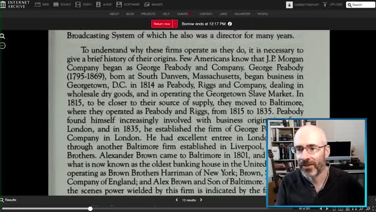Open the Results panel link
This screenshot has height=212, width=376.
click(8, 200)
